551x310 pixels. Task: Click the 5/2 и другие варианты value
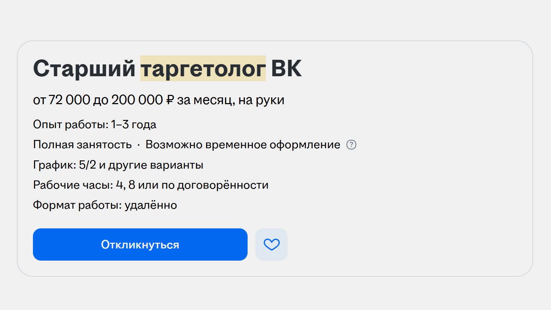[141, 165]
